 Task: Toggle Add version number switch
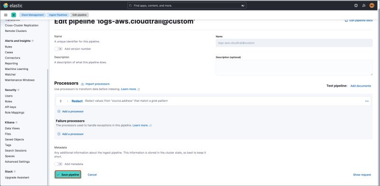[x=58, y=49]
